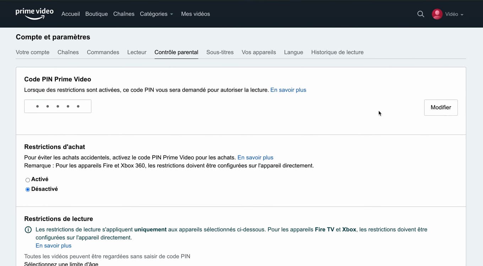Open Boutique in top navigation
This screenshot has height=266, width=483.
pyautogui.click(x=97, y=14)
